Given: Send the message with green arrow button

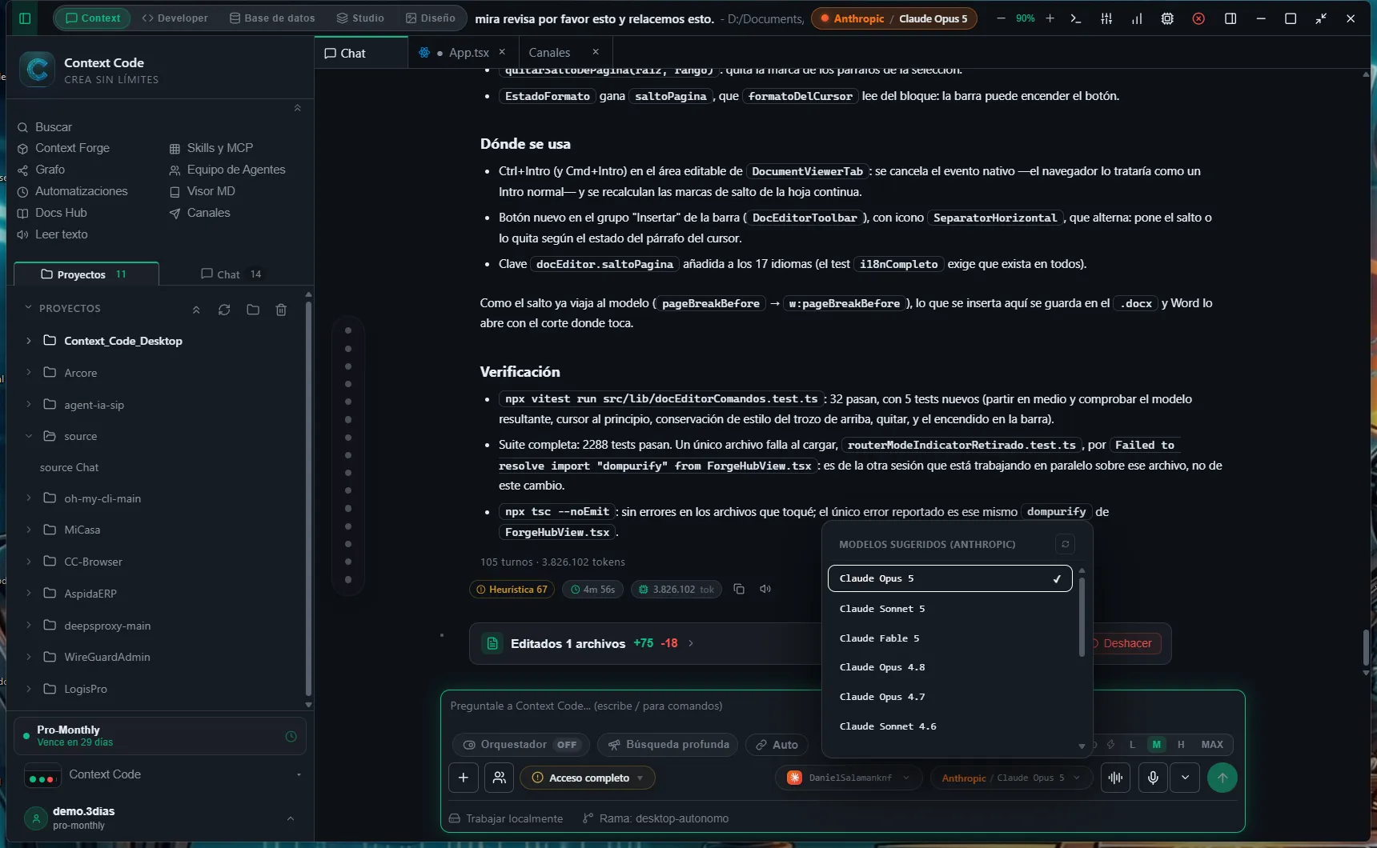Looking at the screenshot, I should point(1222,778).
